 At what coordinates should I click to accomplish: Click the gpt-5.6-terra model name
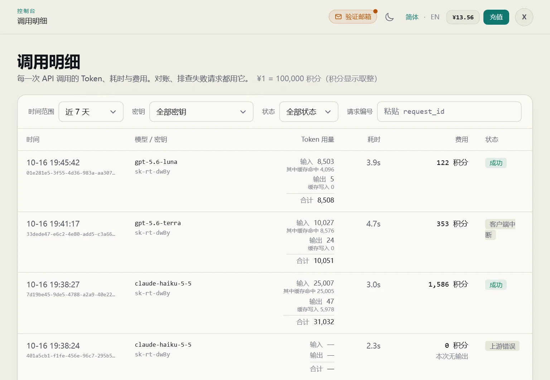(158, 223)
